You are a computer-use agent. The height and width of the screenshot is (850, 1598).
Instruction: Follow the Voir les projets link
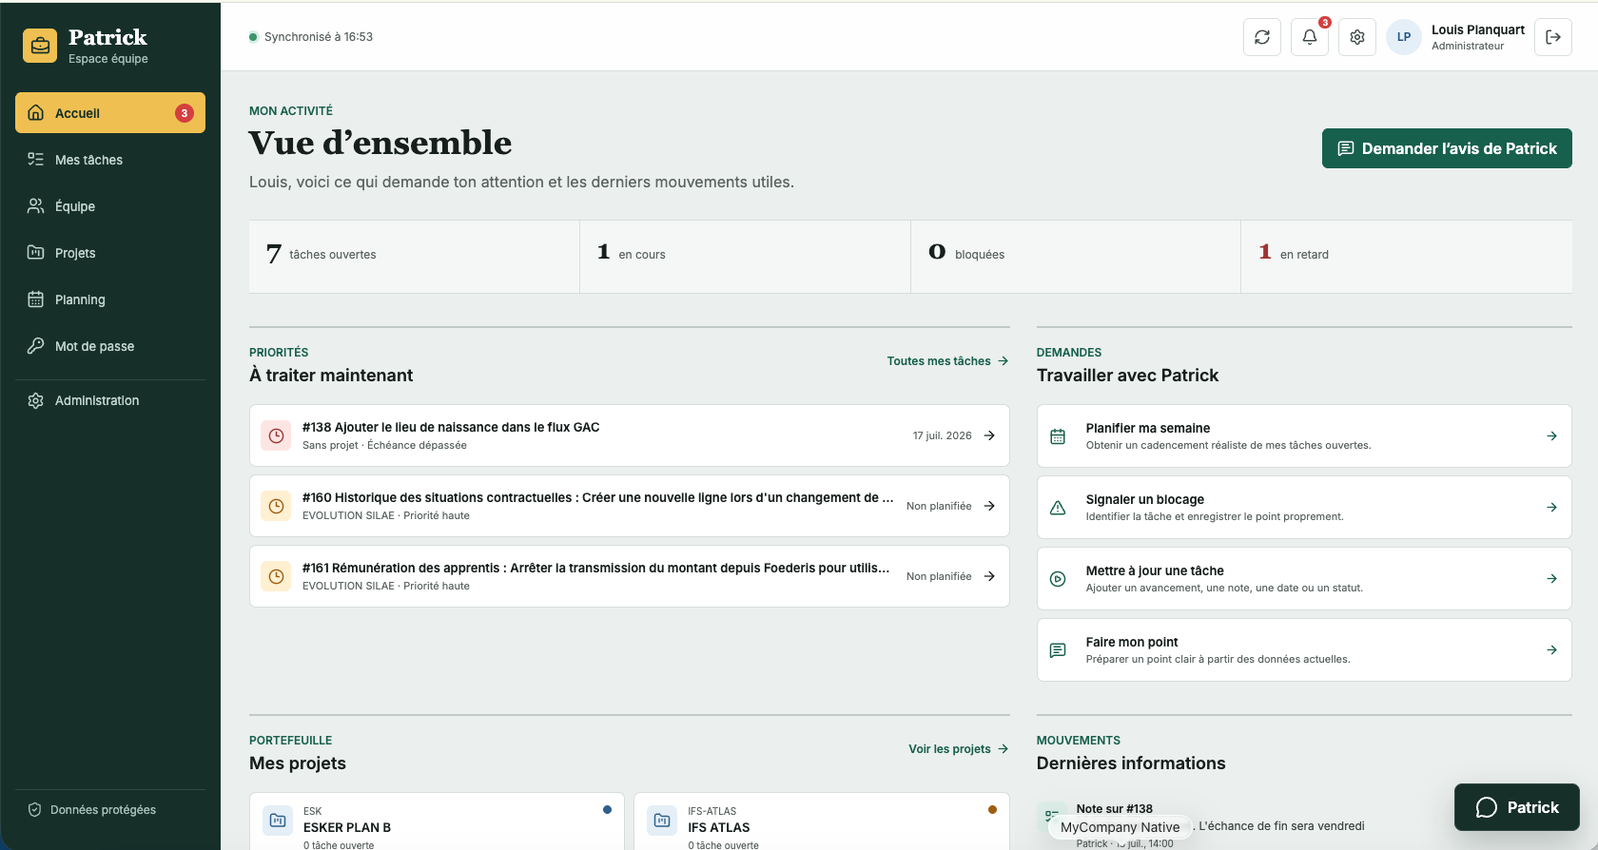click(x=958, y=749)
